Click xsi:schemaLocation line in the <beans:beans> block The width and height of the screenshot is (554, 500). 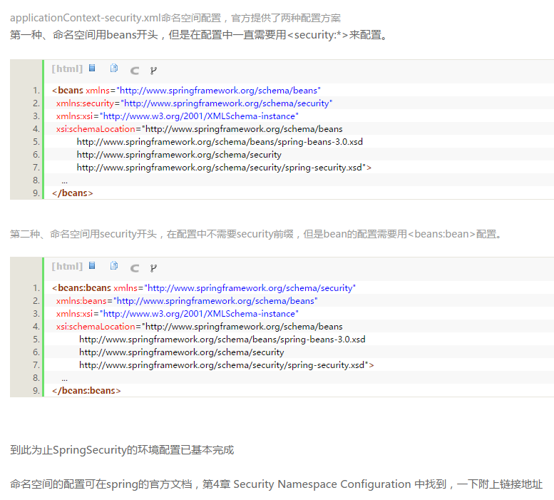point(199,327)
